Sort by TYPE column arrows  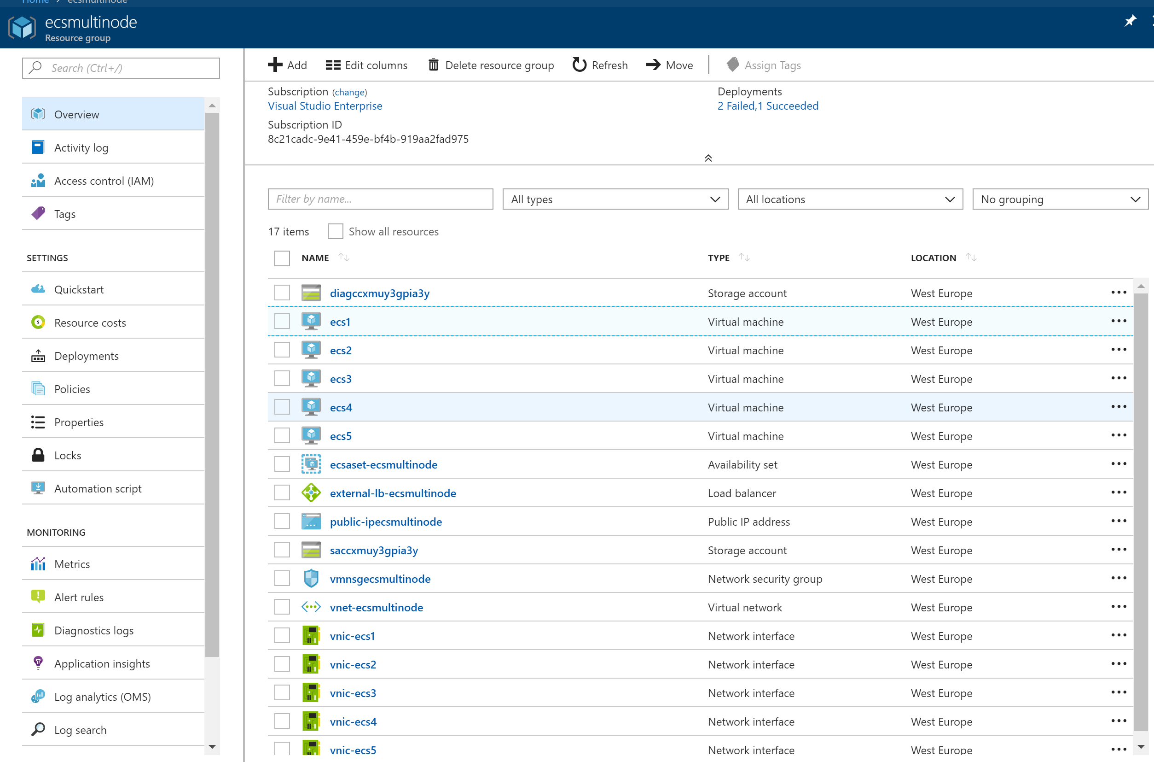coord(744,258)
